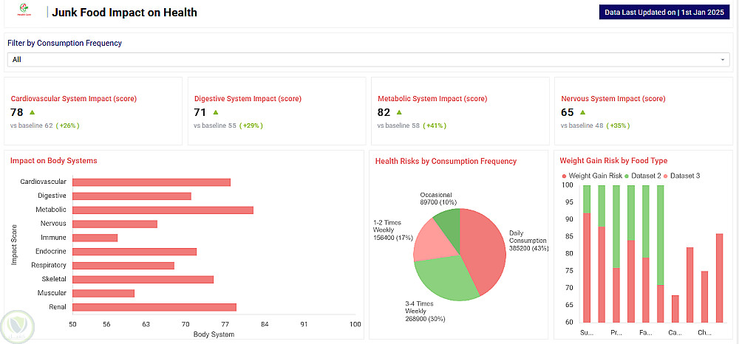Click the Nervous score green up arrow
The width and height of the screenshot is (739, 344).
coord(582,112)
